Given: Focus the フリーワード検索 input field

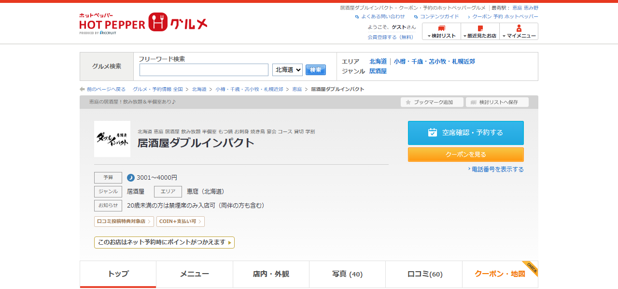Looking at the screenshot, I should [204, 70].
